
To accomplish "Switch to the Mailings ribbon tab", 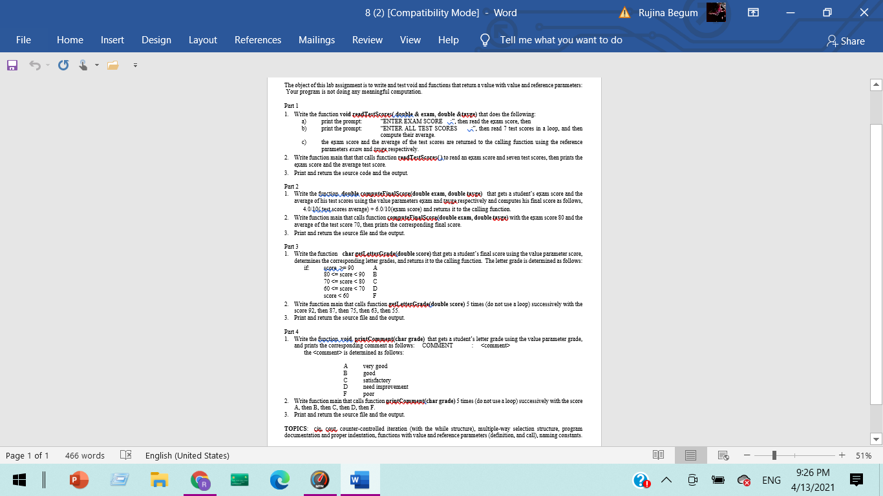I will click(317, 39).
